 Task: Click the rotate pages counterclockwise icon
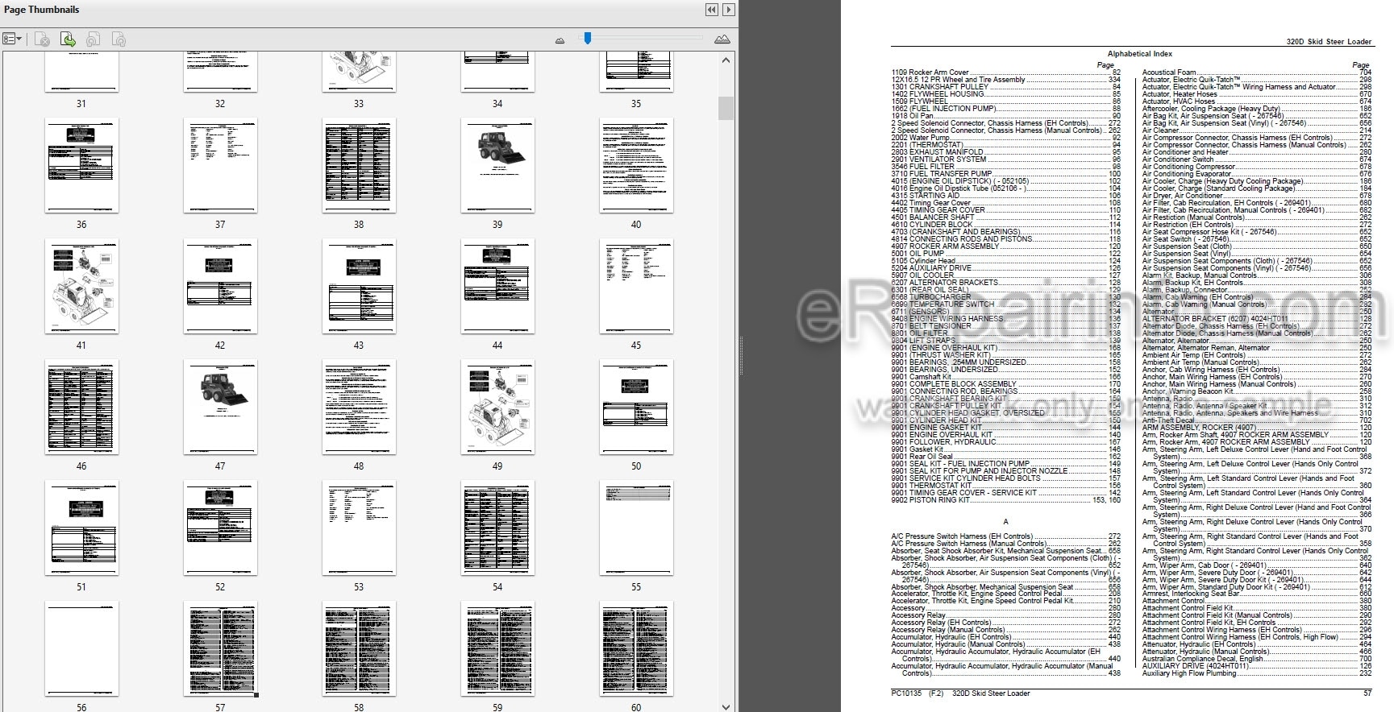pyautogui.click(x=93, y=39)
